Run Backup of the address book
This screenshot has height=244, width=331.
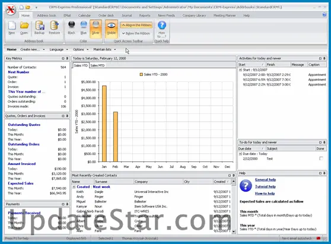coord(40,28)
